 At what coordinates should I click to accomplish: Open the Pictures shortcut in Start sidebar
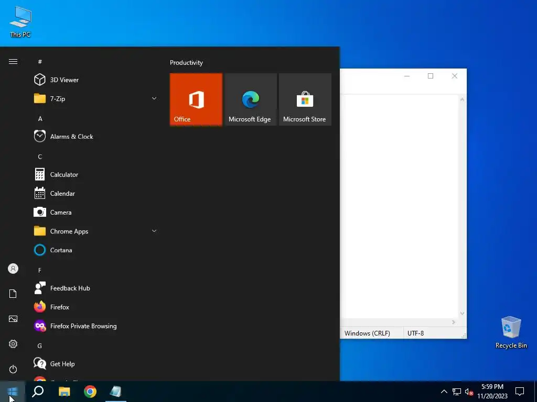(13, 319)
